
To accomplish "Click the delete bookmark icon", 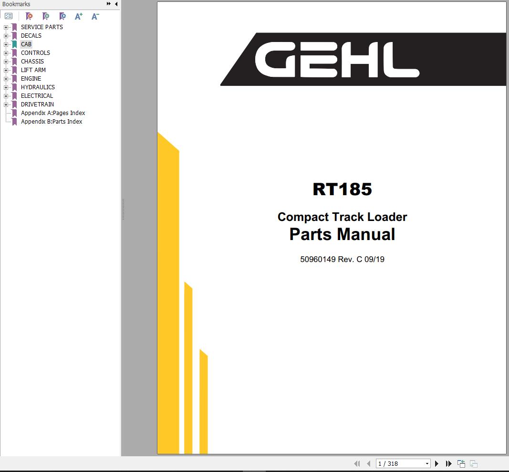I will [x=29, y=16].
